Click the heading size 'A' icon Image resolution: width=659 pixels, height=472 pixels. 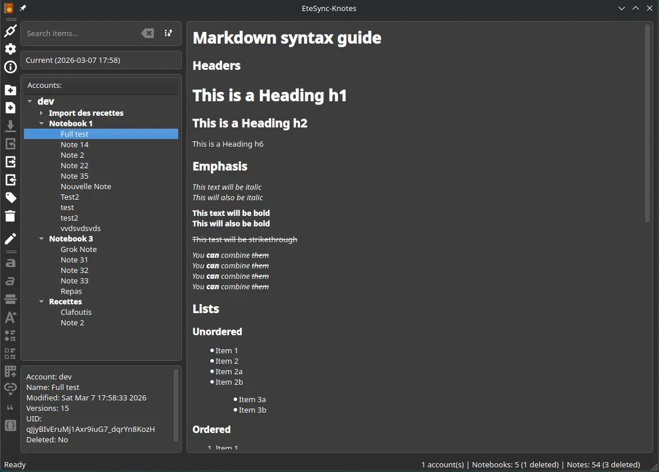pos(10,317)
